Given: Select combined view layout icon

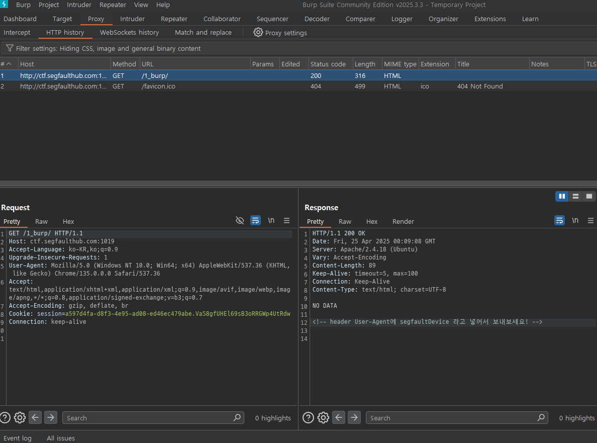Looking at the screenshot, I should pos(589,196).
